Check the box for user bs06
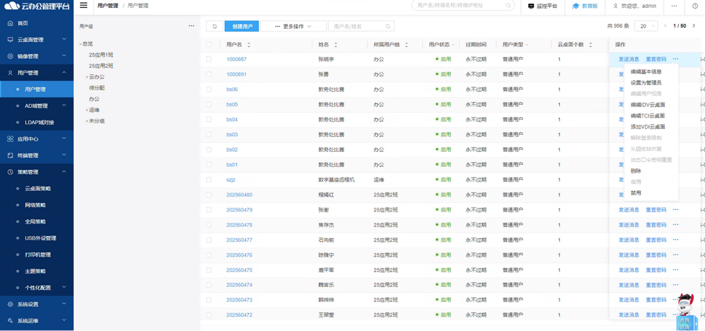The width and height of the screenshot is (705, 331). coord(209,90)
